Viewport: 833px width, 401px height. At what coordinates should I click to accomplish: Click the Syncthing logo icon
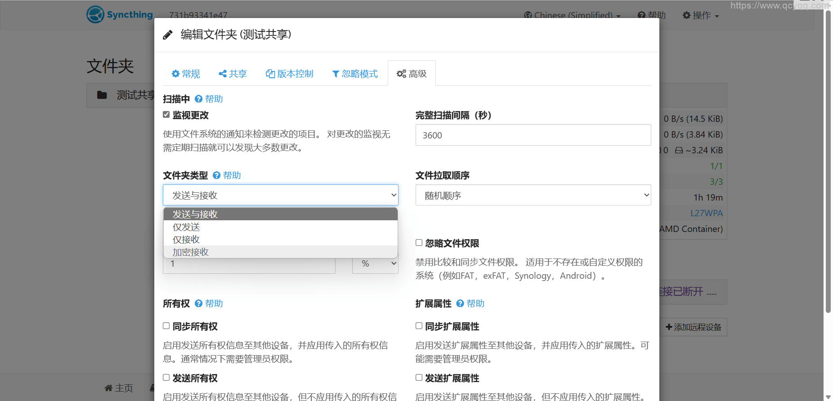coord(95,14)
